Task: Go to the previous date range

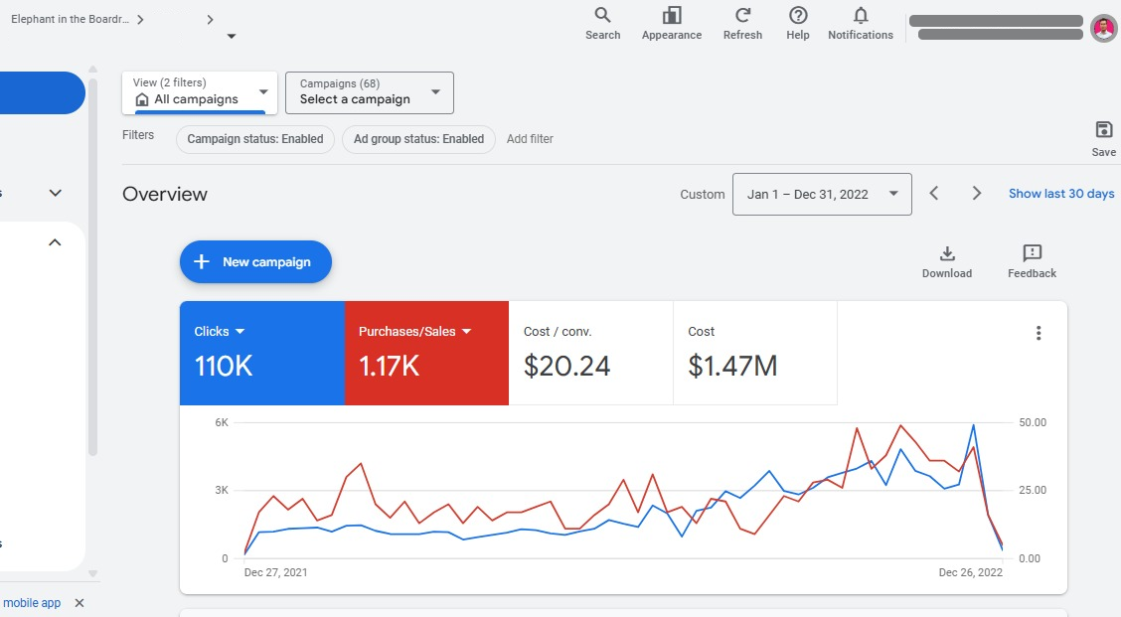Action: click(934, 194)
